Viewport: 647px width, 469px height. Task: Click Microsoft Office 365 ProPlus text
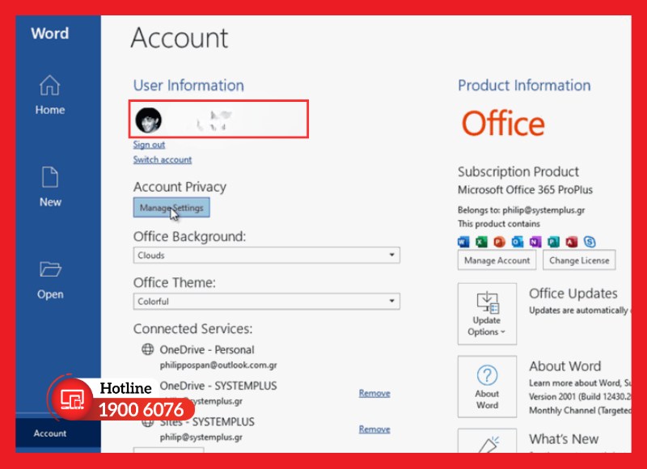(x=525, y=190)
